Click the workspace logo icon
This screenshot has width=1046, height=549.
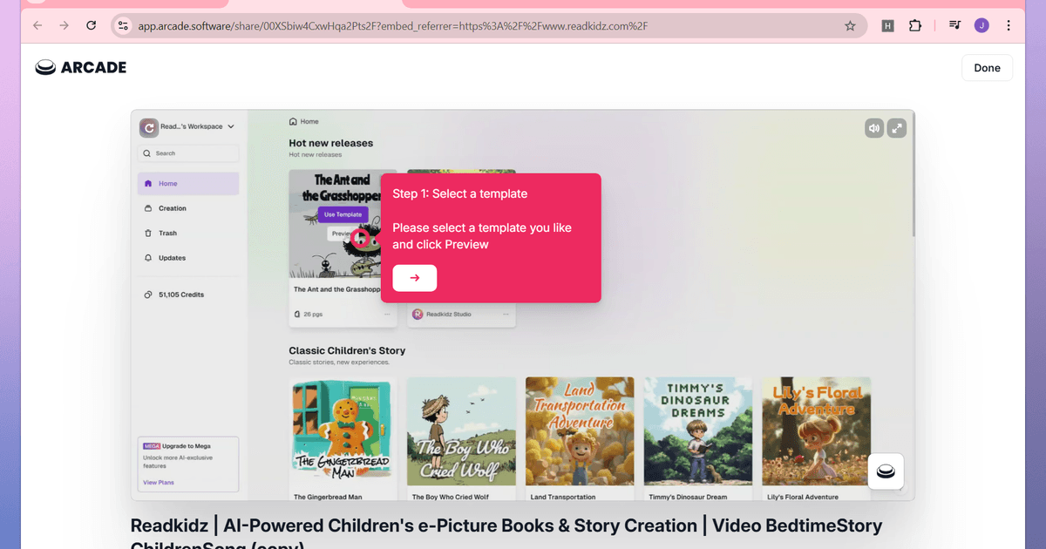coord(148,127)
